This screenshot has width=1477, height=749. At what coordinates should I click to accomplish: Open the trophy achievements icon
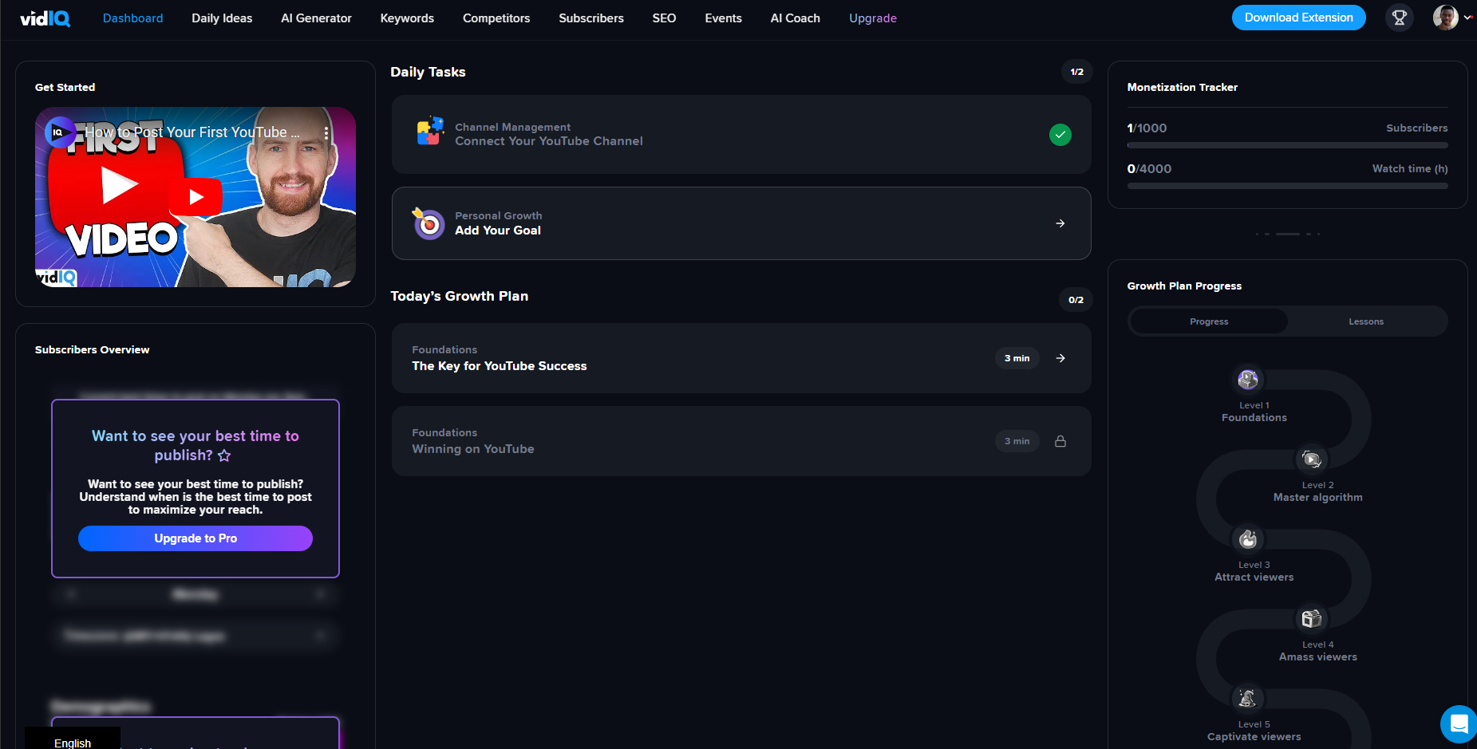click(1399, 18)
